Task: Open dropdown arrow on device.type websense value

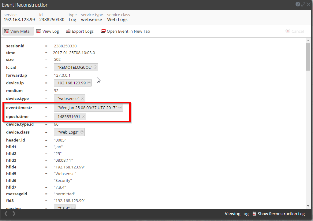Action: (82, 98)
